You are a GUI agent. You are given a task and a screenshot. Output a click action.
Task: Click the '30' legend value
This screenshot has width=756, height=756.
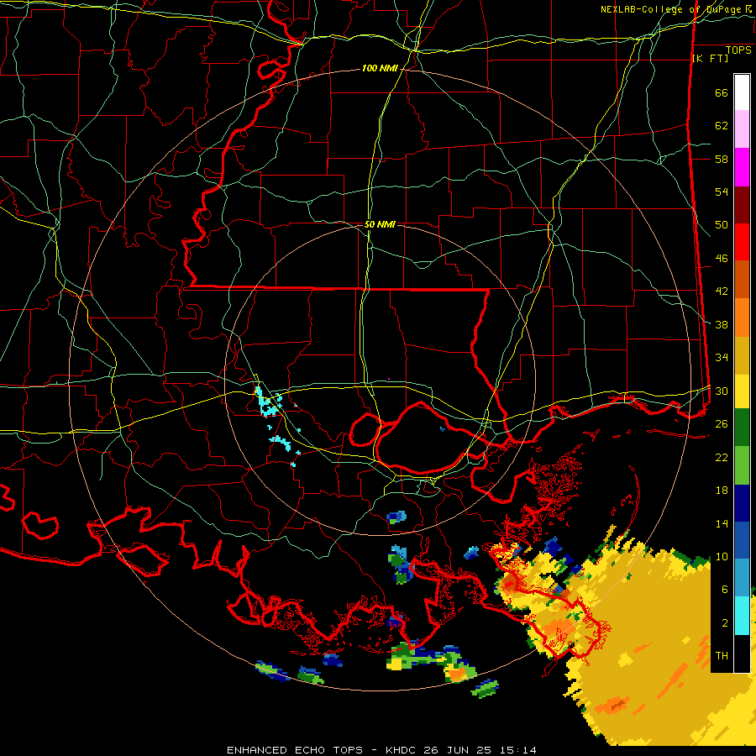point(722,391)
